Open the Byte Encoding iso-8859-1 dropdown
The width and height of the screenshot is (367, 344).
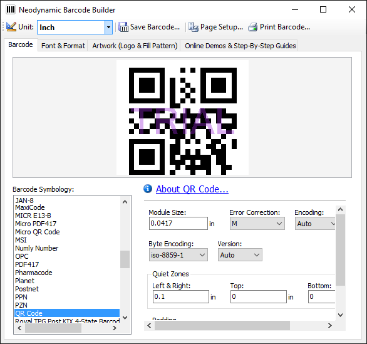[x=178, y=255]
